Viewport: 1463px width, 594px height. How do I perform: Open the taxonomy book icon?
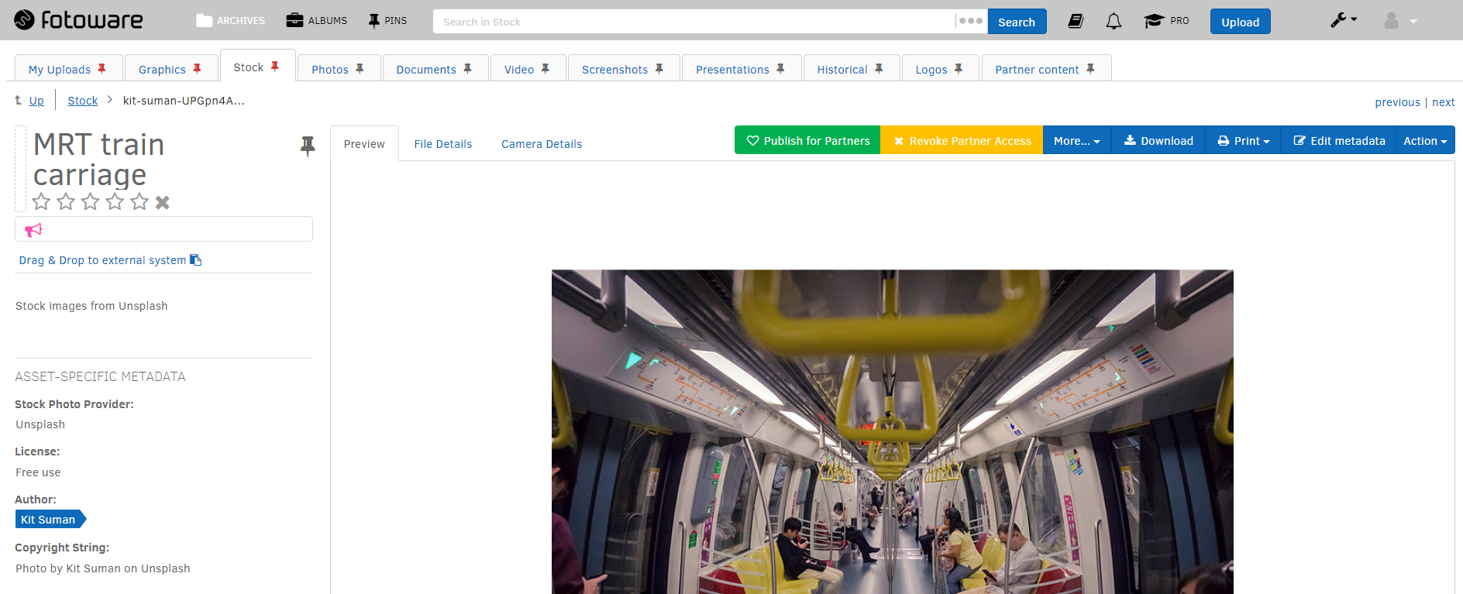(1076, 21)
